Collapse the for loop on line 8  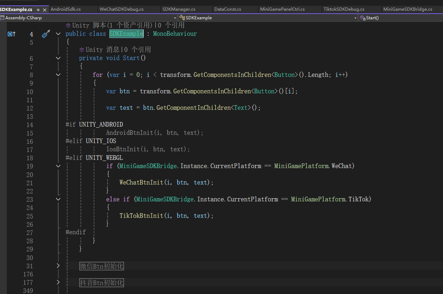click(x=58, y=75)
